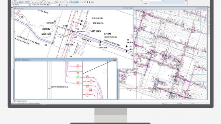Select the Feature Explorer tab at the bottom
The height and width of the screenshot is (124, 221).
(x=21, y=101)
